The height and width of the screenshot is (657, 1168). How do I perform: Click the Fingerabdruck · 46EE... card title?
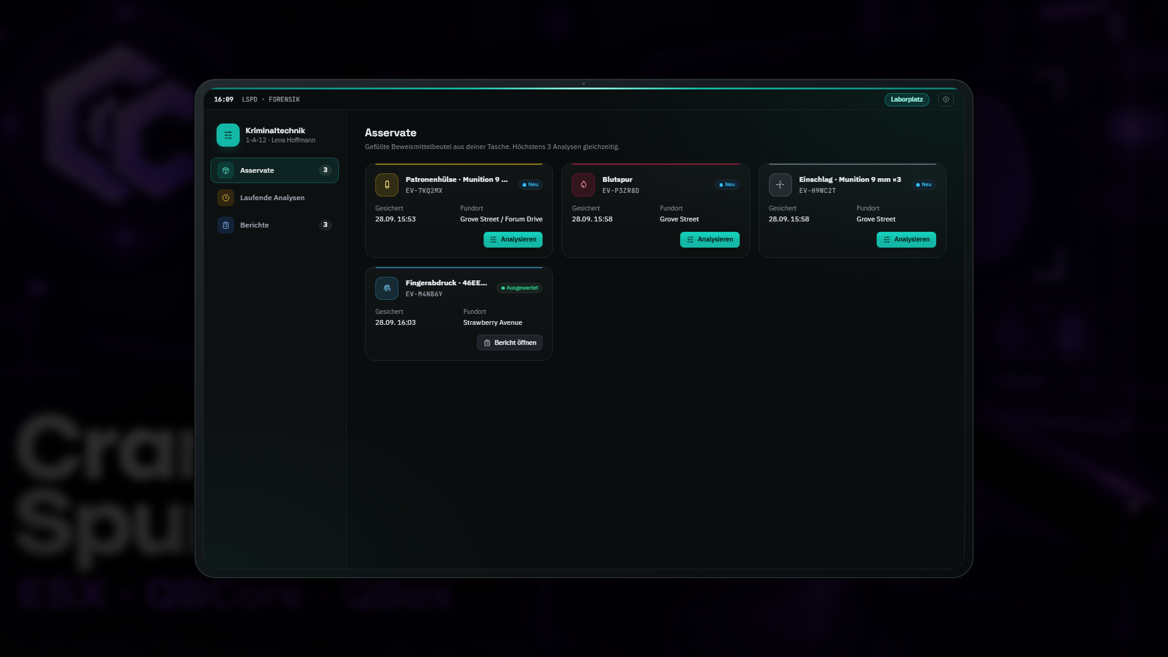pos(446,283)
